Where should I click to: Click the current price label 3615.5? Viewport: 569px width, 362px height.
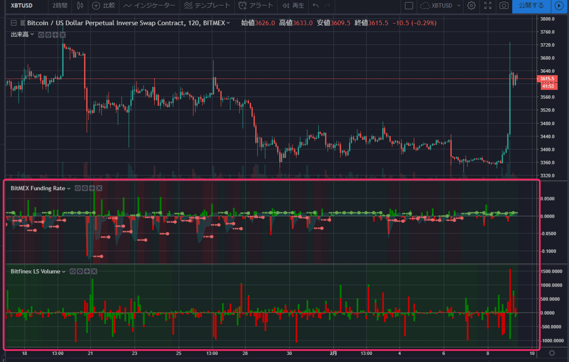tap(547, 79)
